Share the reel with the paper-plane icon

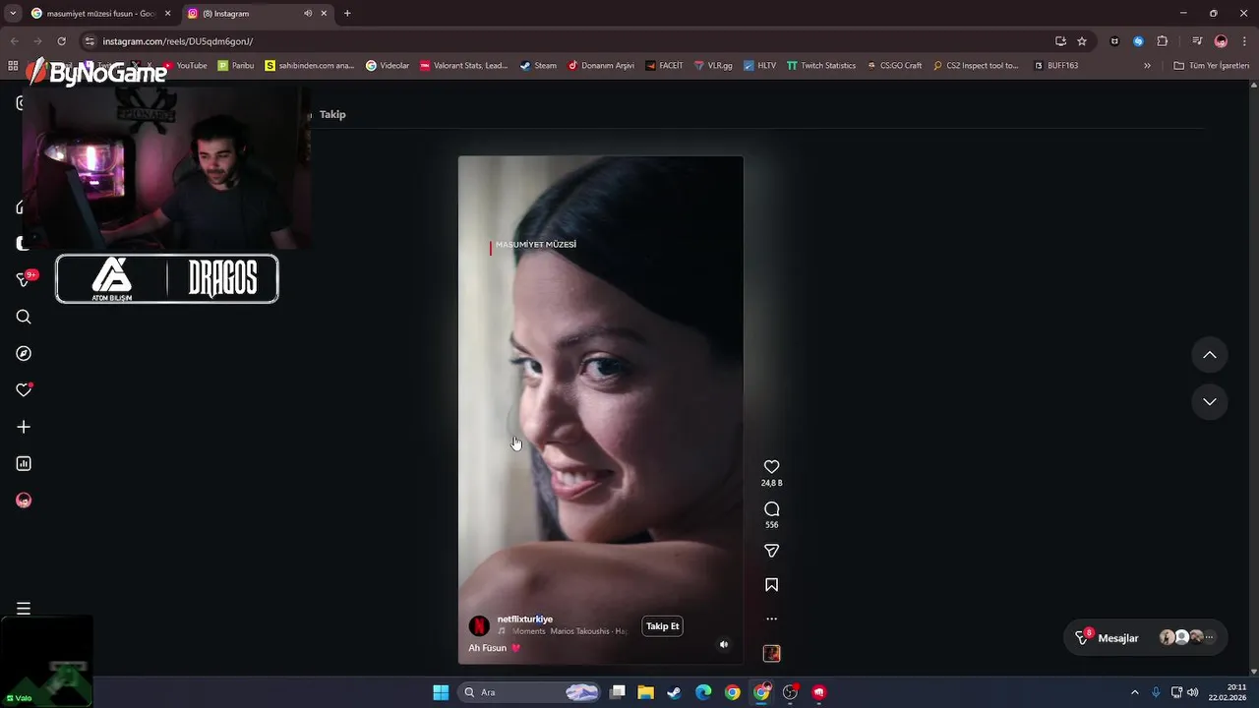(x=771, y=551)
